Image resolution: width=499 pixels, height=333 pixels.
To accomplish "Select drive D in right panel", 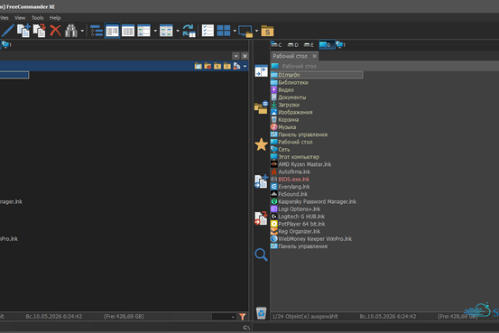I will click(x=293, y=45).
